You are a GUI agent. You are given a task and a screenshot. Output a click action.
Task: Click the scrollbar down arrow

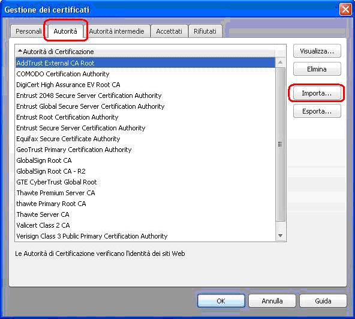pos(280,235)
